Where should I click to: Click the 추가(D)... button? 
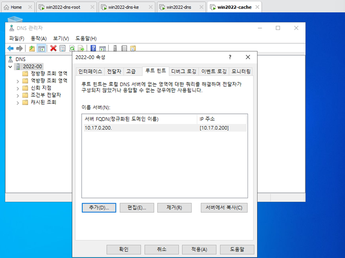[x=99, y=208]
